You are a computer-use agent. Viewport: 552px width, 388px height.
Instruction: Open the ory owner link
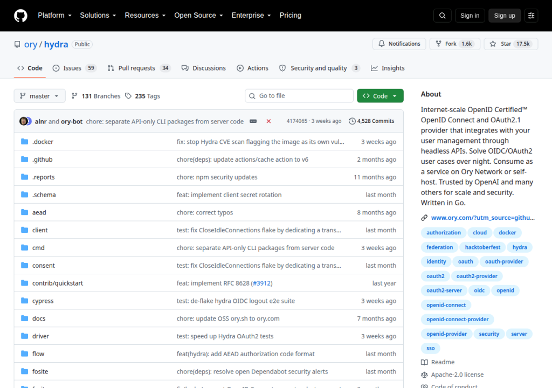tap(31, 44)
